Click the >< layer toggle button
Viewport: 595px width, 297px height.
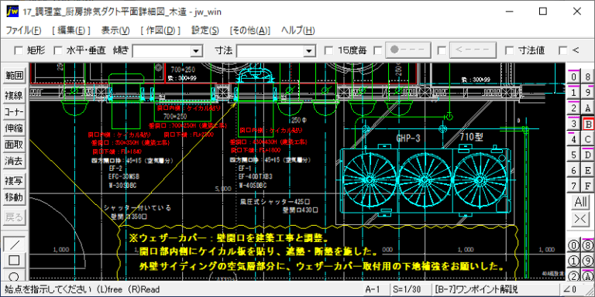click(x=580, y=218)
